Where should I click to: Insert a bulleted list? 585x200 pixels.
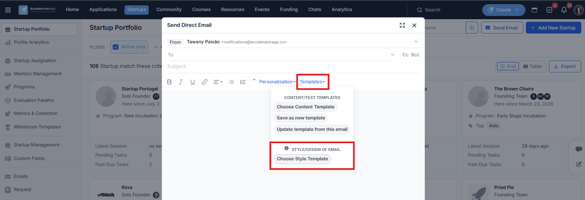pos(231,82)
